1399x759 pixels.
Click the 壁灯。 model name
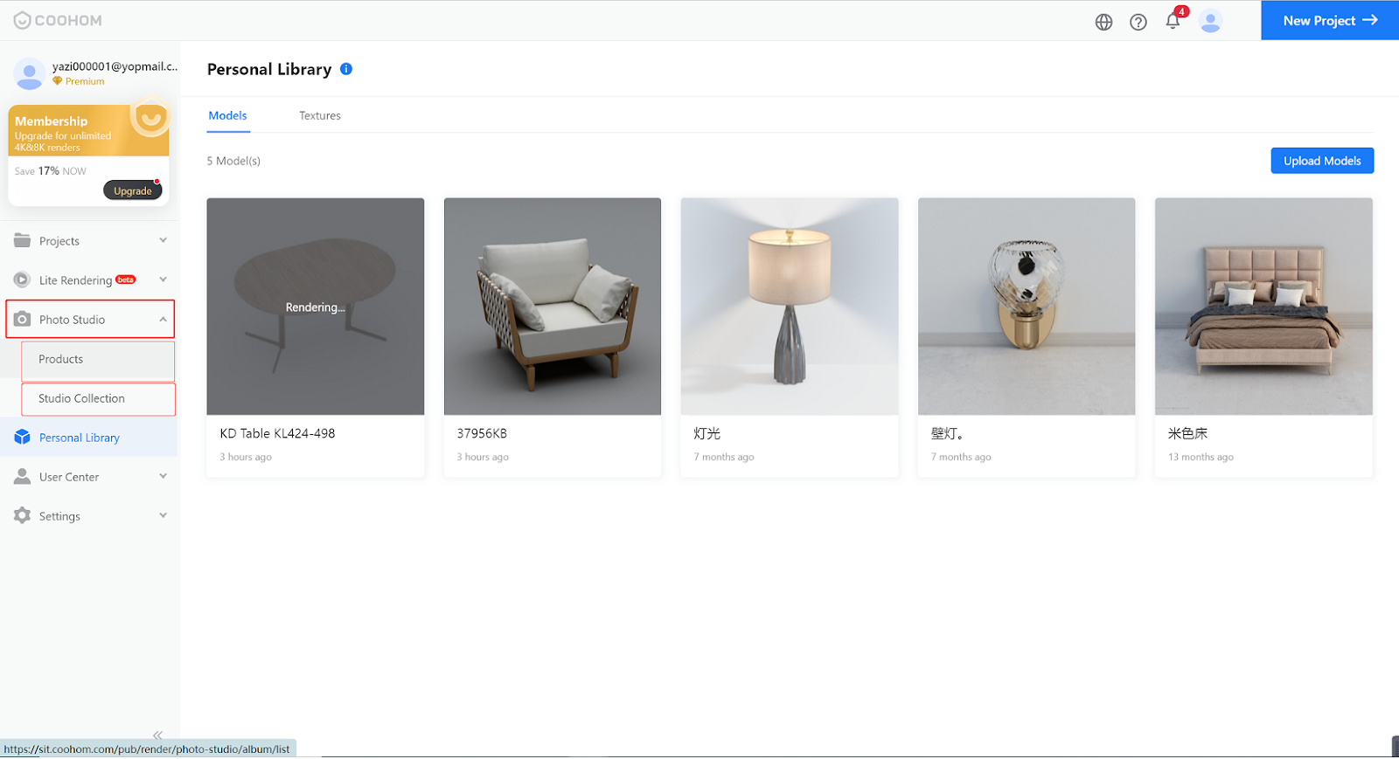pyautogui.click(x=947, y=433)
